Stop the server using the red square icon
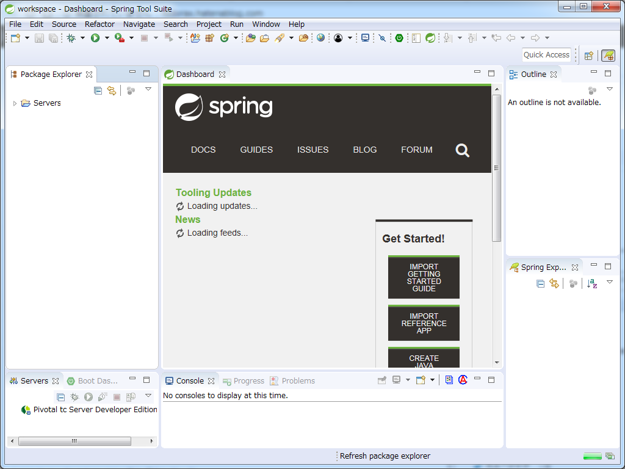 click(116, 396)
